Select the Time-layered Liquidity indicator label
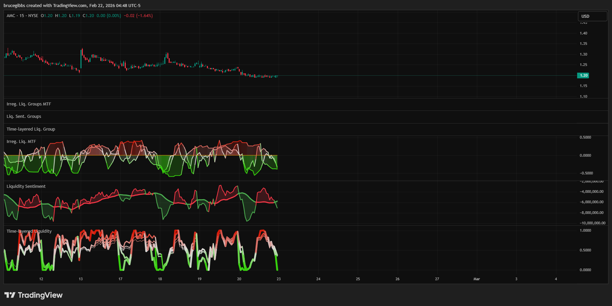Image resolution: width=612 pixels, height=306 pixels. (29, 231)
